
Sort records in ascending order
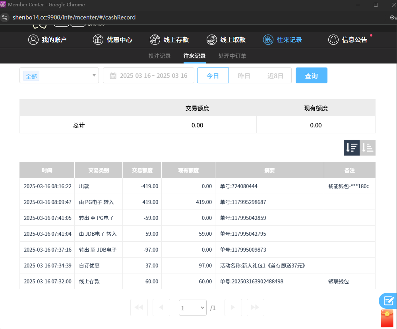[368, 148]
